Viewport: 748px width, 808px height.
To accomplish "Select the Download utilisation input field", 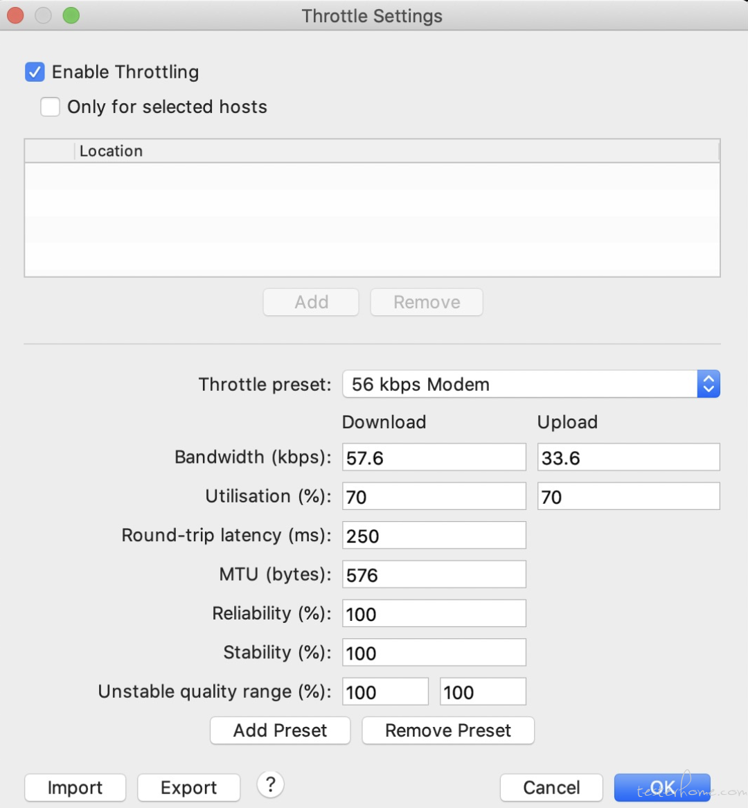I will tap(434, 496).
